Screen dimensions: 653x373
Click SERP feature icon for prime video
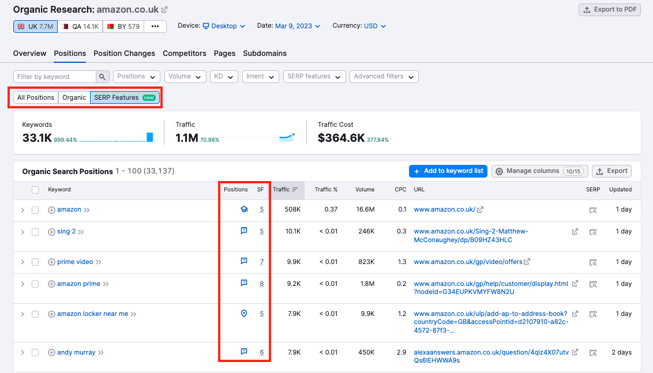click(x=244, y=261)
